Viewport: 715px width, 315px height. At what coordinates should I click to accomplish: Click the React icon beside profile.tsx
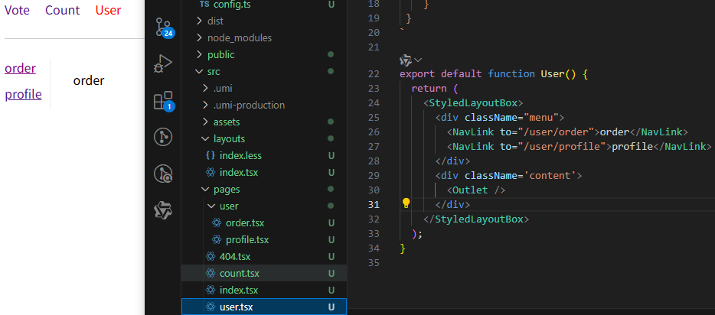tap(217, 239)
